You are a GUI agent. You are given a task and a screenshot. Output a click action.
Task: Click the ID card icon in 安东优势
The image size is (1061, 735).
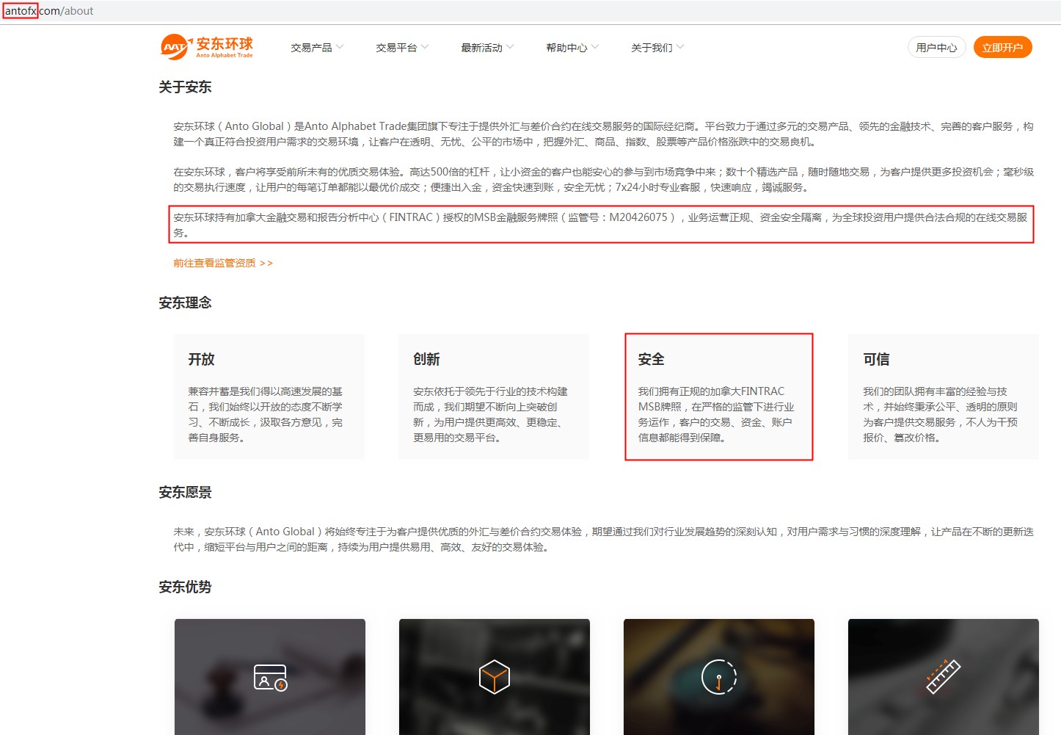[x=270, y=677]
